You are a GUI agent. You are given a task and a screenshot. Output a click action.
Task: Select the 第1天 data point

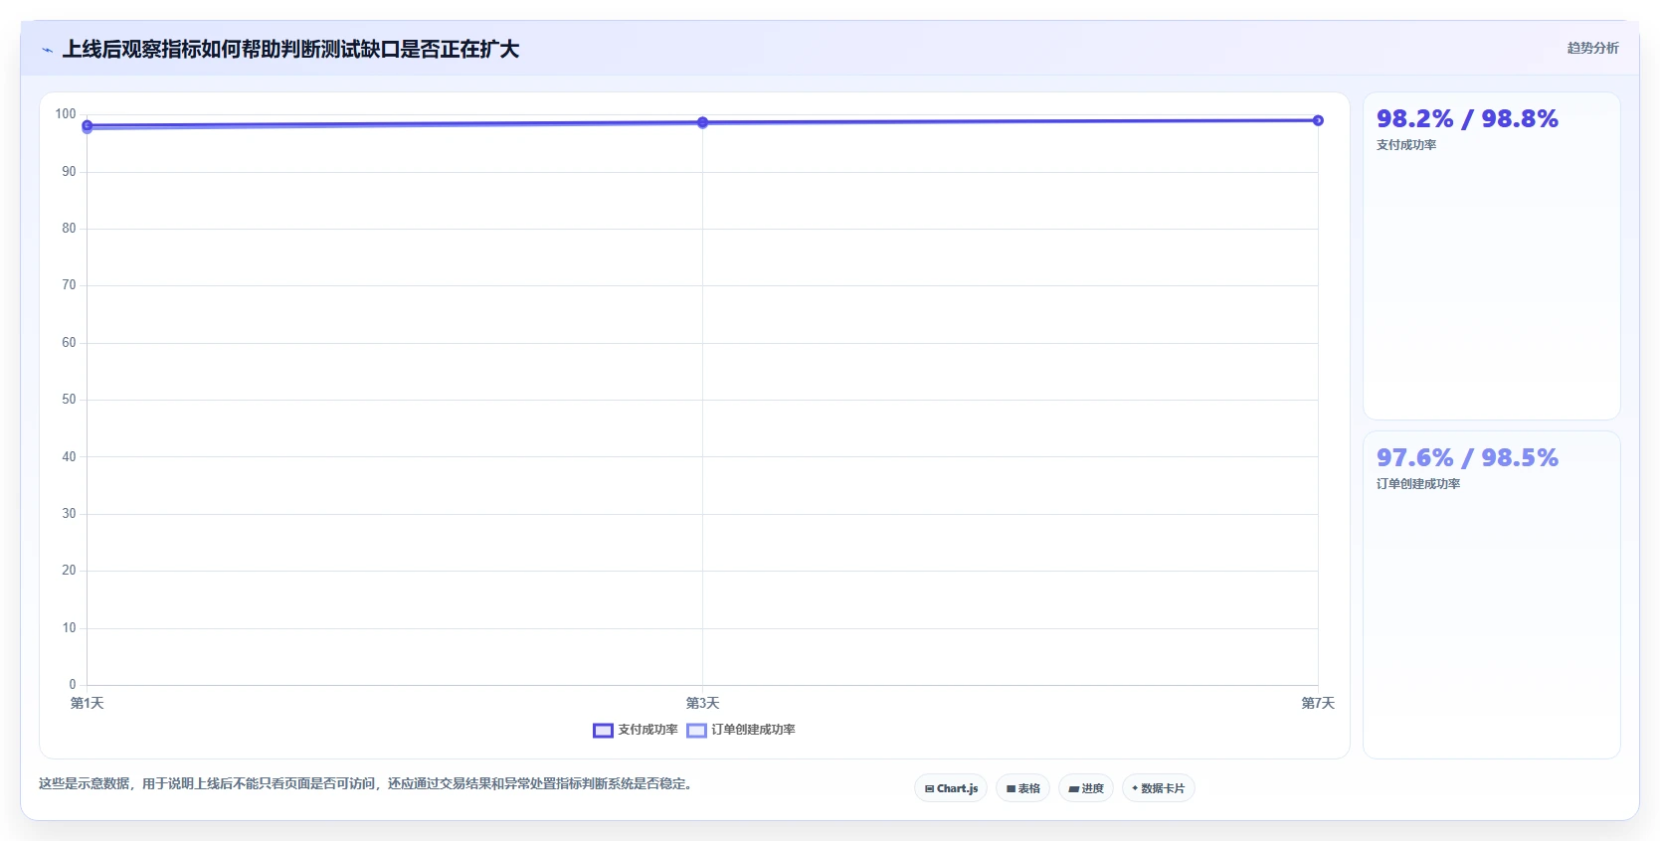tap(88, 126)
